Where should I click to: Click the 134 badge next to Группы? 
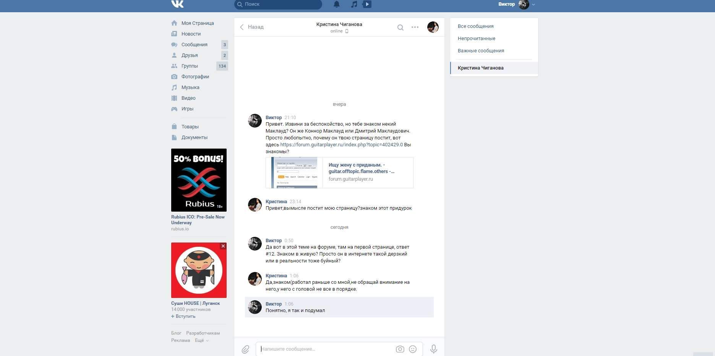(222, 66)
